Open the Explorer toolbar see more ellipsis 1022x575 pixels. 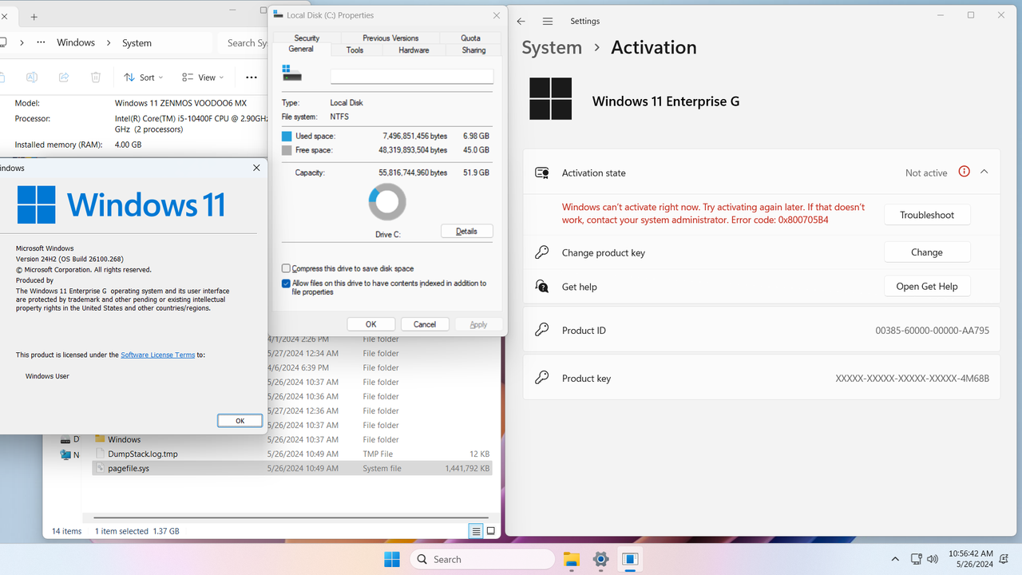pyautogui.click(x=252, y=77)
